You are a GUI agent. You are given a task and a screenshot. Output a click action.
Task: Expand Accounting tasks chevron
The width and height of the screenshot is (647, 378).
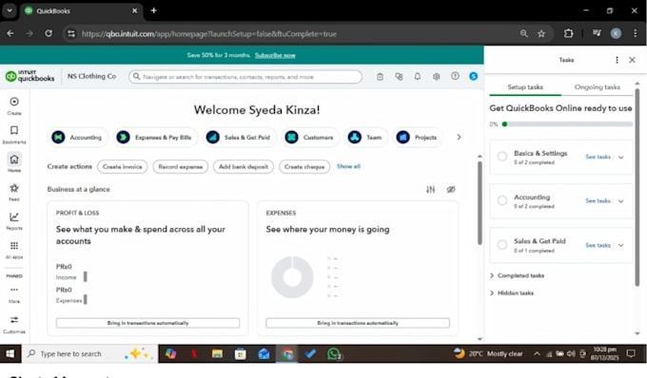click(x=621, y=201)
